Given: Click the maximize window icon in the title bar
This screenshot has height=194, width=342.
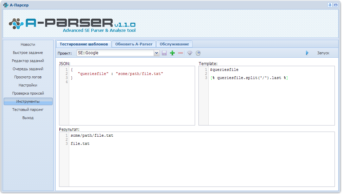Looking at the screenshot, I should [336, 5].
